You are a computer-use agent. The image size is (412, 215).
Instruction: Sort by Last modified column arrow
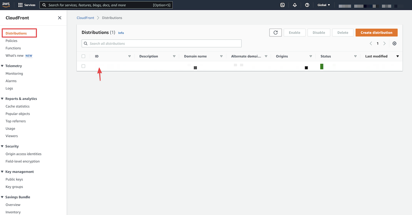pos(398,56)
